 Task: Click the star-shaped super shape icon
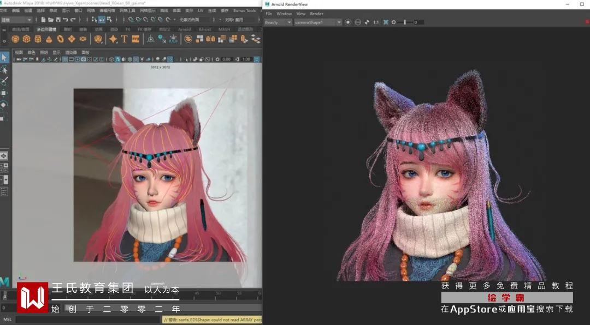[113, 39]
